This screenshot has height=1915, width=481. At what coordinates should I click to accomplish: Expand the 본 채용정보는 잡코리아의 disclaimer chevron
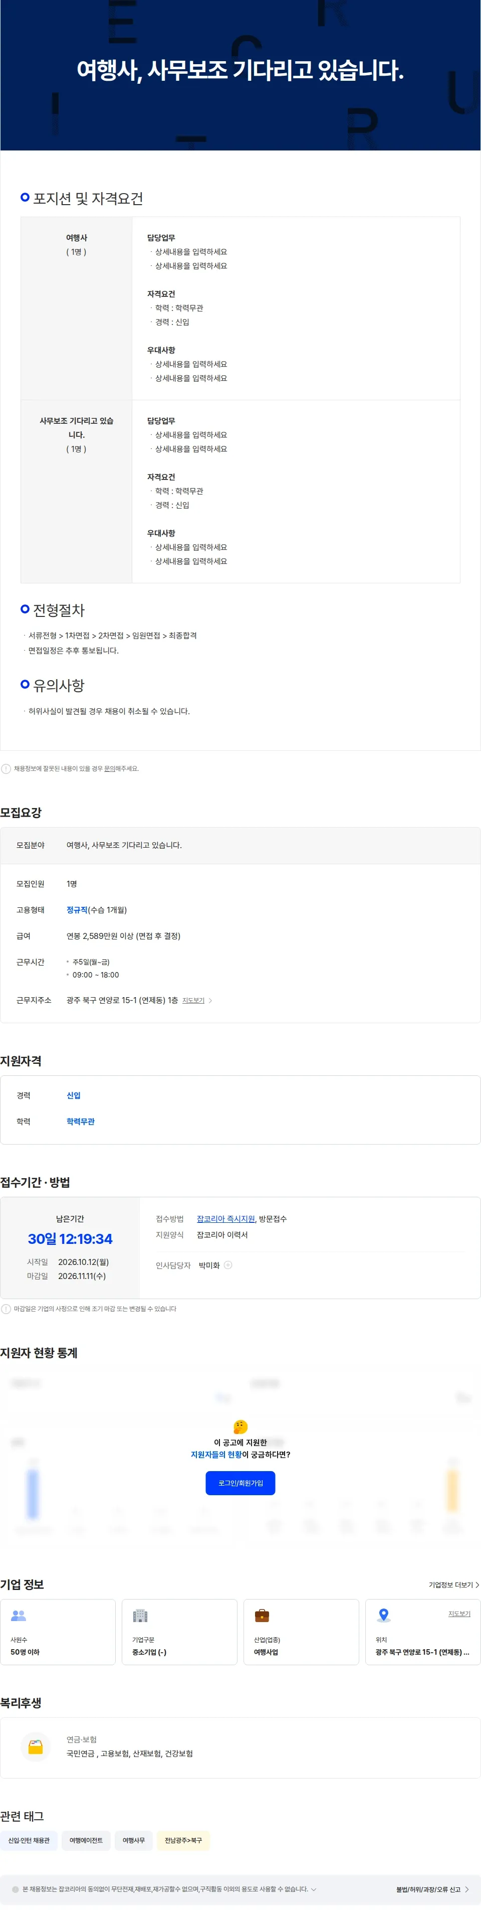(x=314, y=1889)
